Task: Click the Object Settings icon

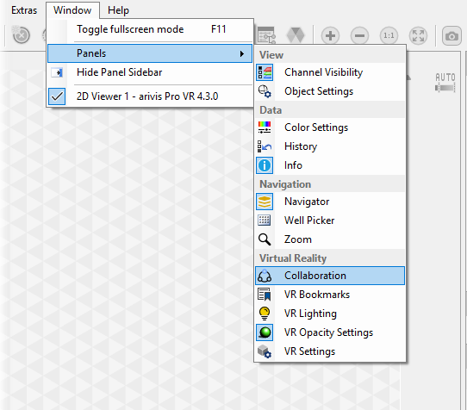Action: pyautogui.click(x=265, y=91)
